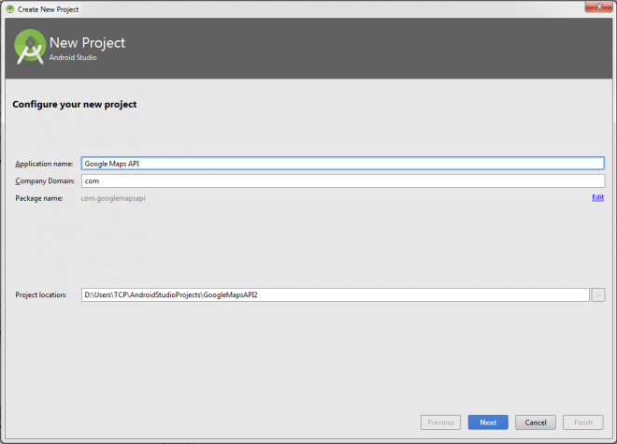Cancel the new project wizard
Image resolution: width=617 pixels, height=444 pixels.
tap(536, 423)
